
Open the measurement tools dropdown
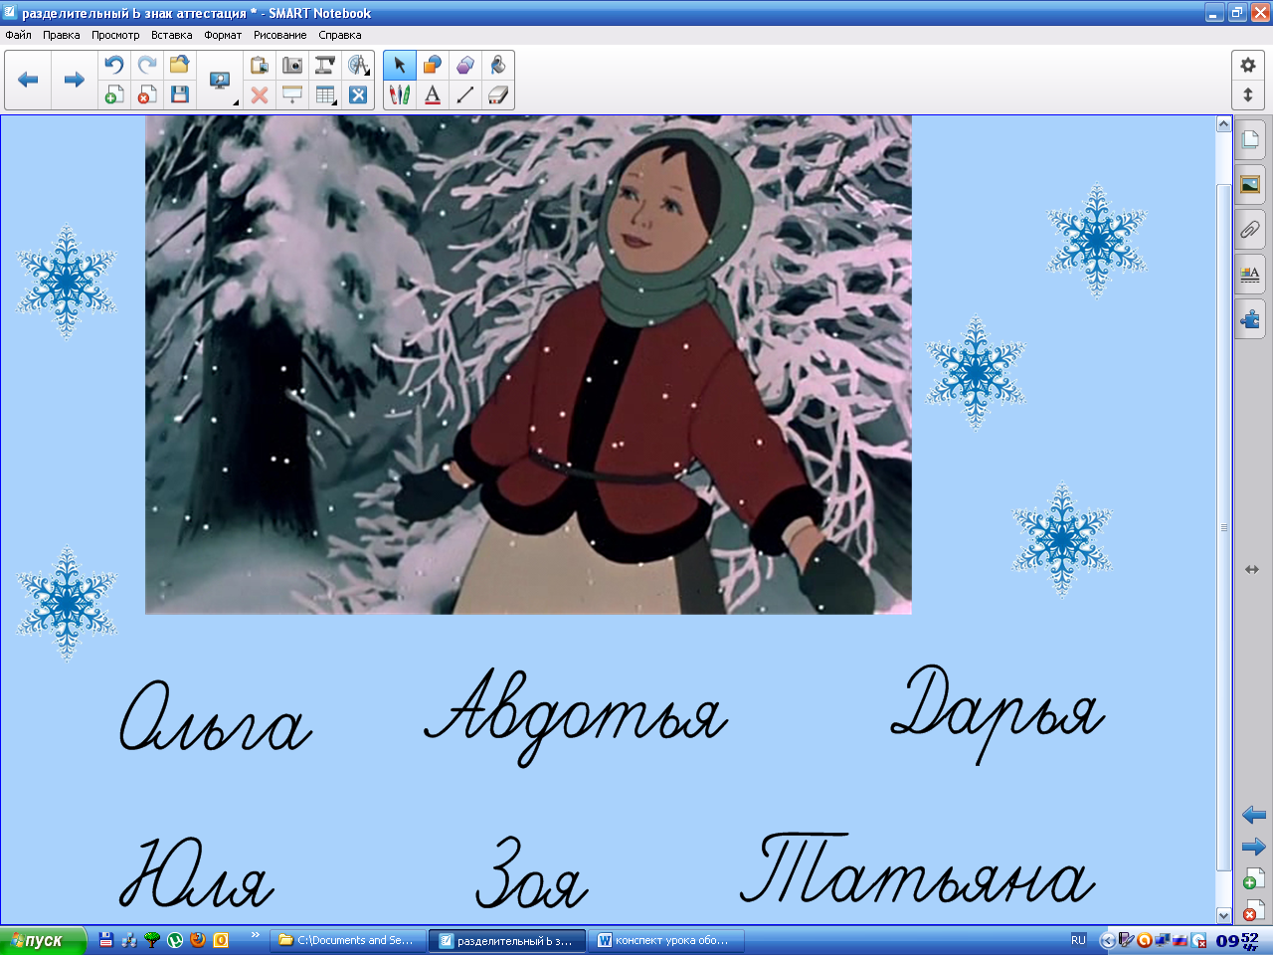tap(358, 65)
